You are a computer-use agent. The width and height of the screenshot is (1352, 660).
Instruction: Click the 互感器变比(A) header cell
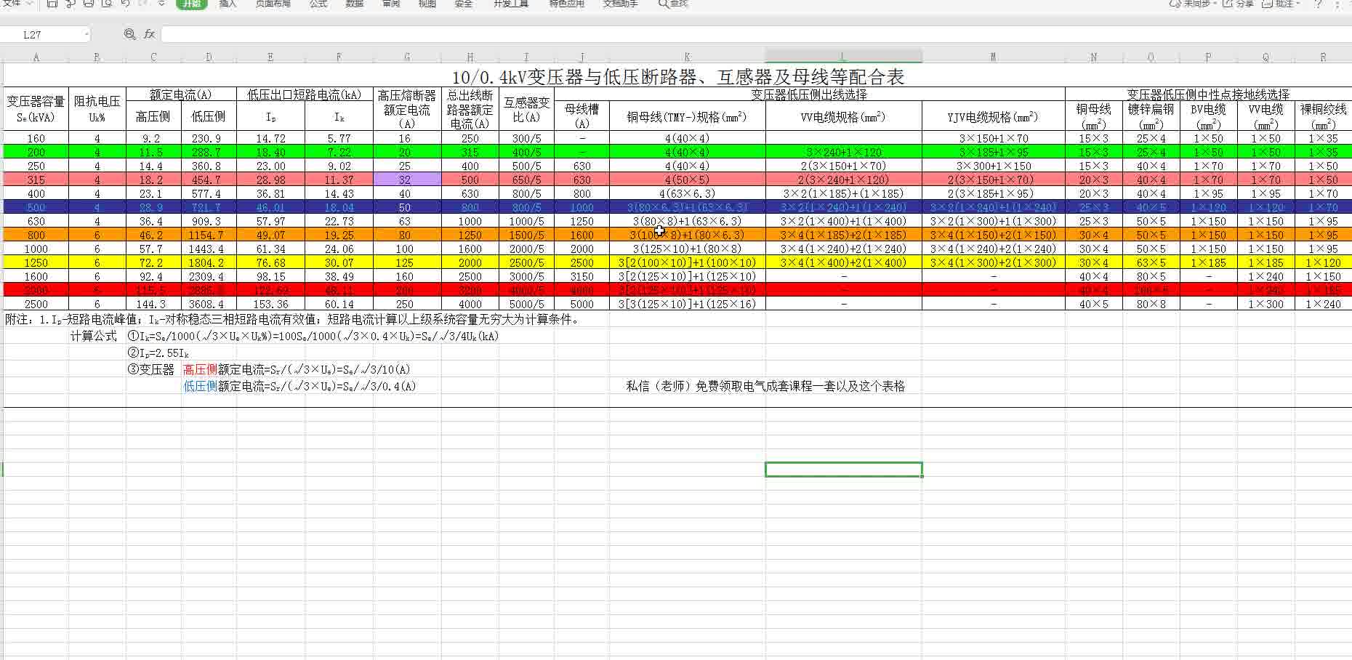526,109
